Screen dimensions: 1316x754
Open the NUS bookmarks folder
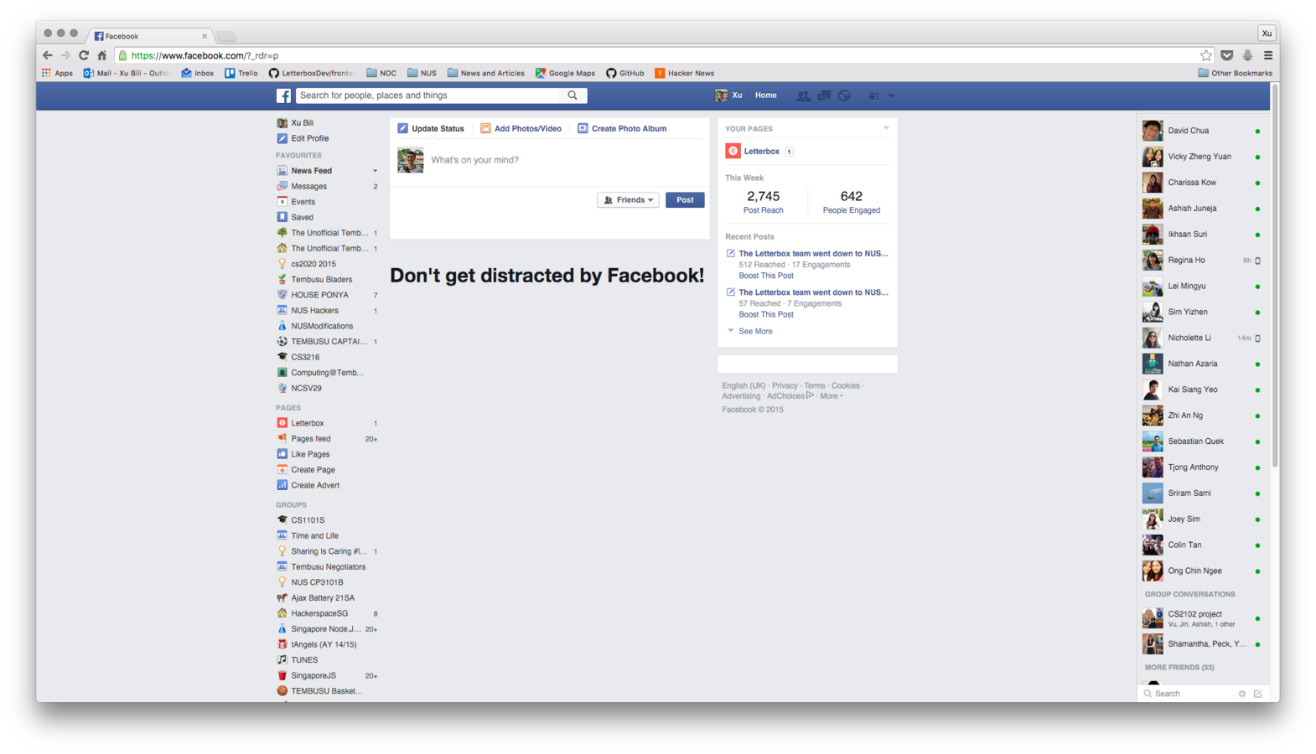(x=422, y=73)
